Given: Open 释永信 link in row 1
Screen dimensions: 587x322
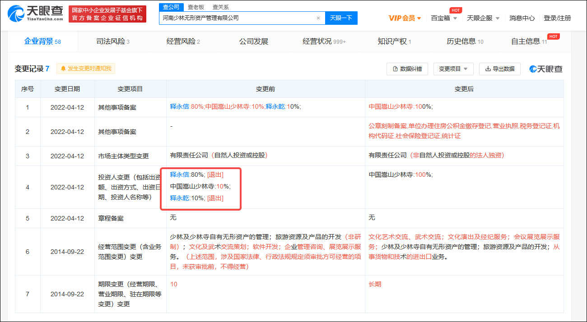Looking at the screenshot, I should [179, 107].
